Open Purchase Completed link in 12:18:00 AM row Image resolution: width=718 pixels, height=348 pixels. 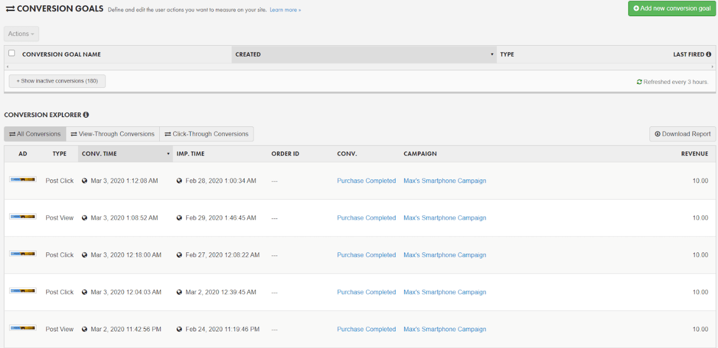[x=366, y=255]
